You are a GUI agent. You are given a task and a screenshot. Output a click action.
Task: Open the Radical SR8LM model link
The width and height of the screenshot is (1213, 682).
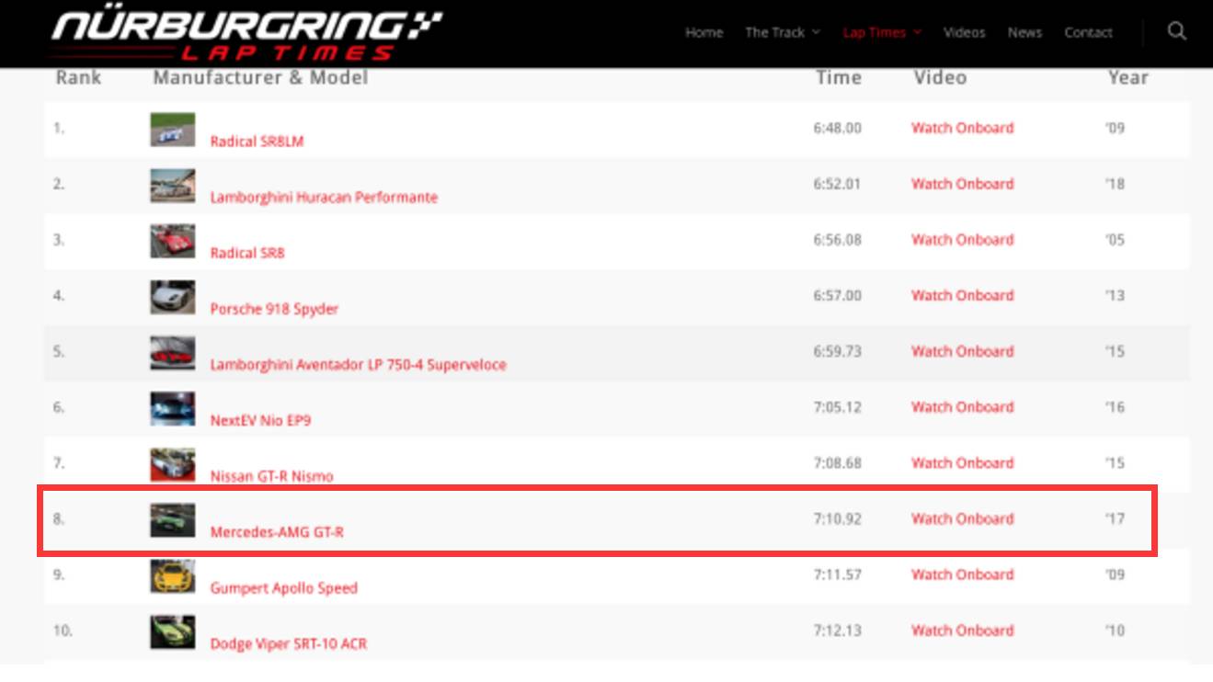[x=257, y=142]
